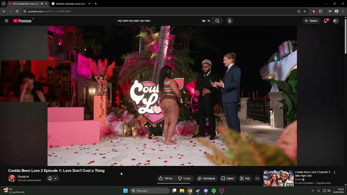
Task: Open media controls icon in toolbar
Action: point(330,11)
